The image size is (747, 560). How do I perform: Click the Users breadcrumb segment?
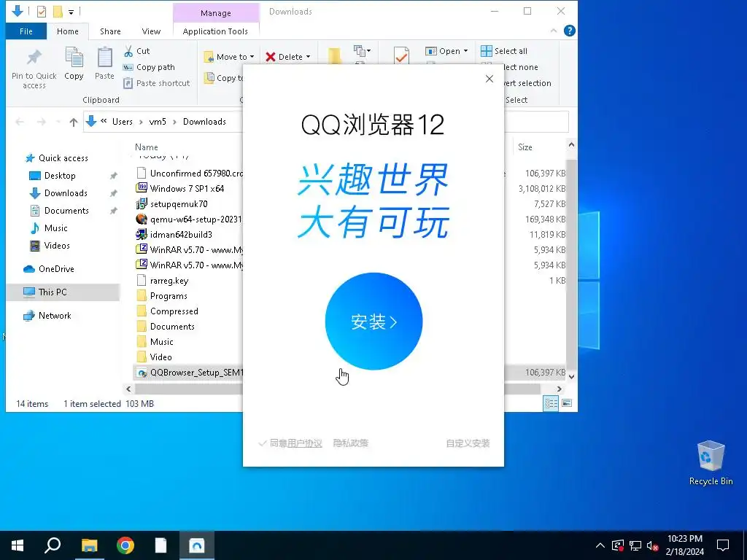coord(123,122)
